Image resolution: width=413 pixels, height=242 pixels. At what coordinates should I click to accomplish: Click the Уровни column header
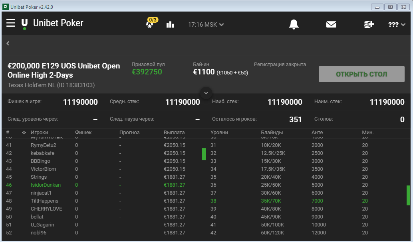219,133
